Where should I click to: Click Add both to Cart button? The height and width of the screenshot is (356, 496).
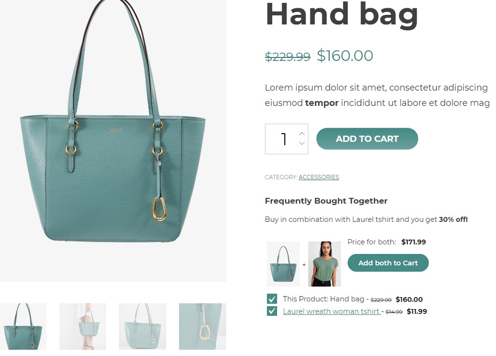388,263
